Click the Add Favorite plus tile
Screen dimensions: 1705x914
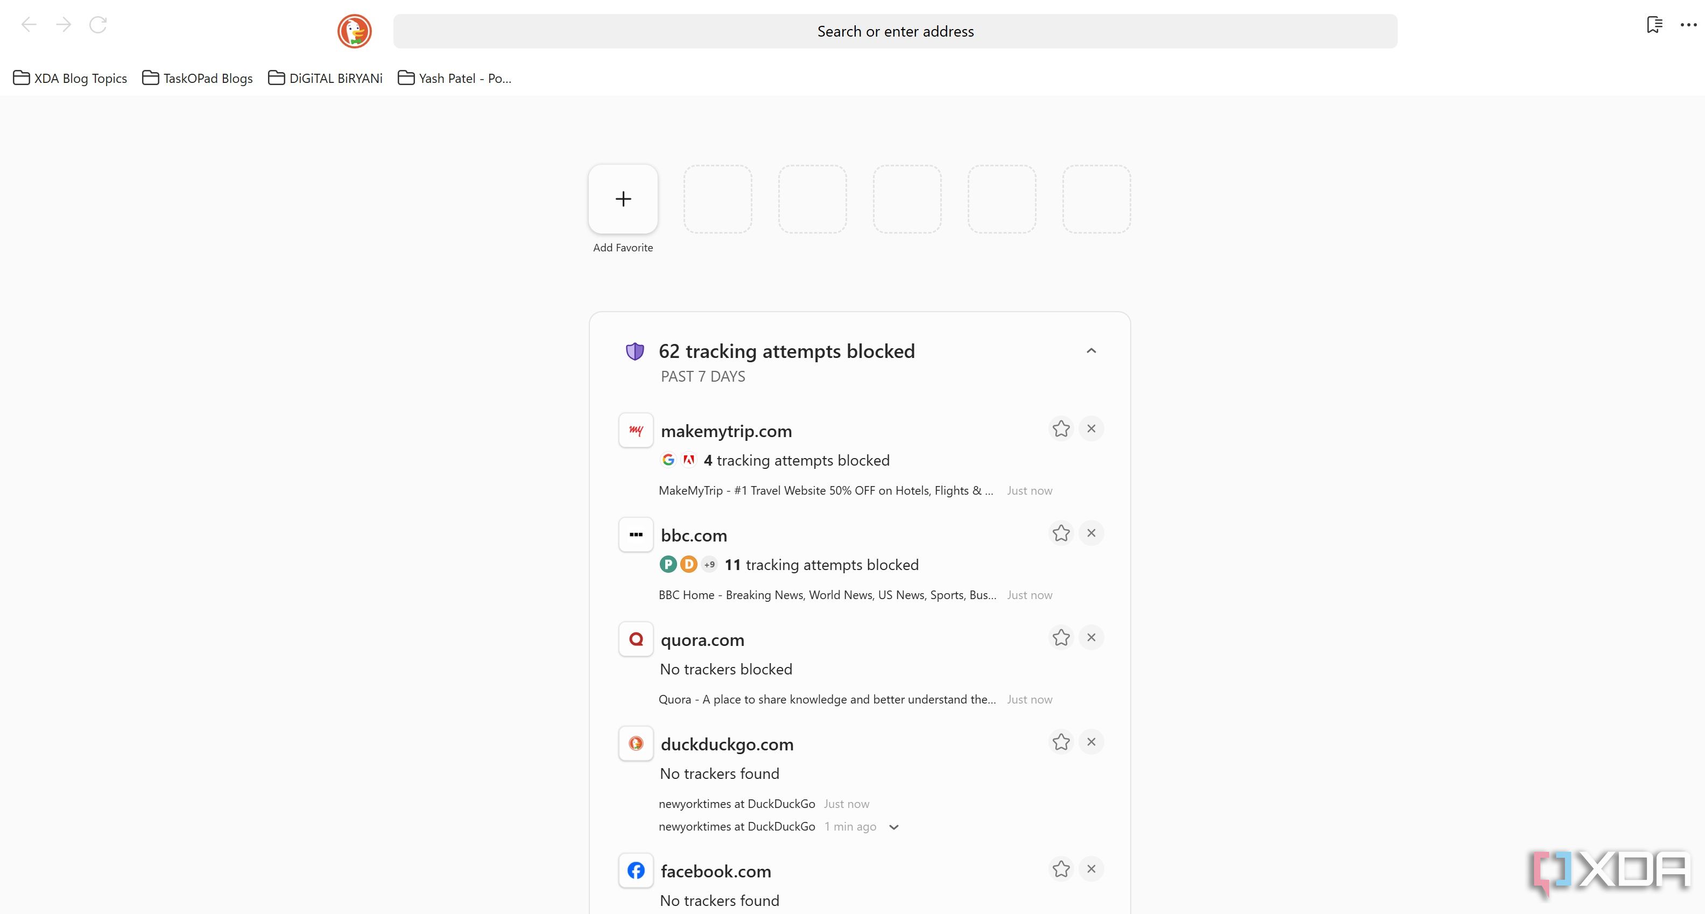(x=623, y=199)
